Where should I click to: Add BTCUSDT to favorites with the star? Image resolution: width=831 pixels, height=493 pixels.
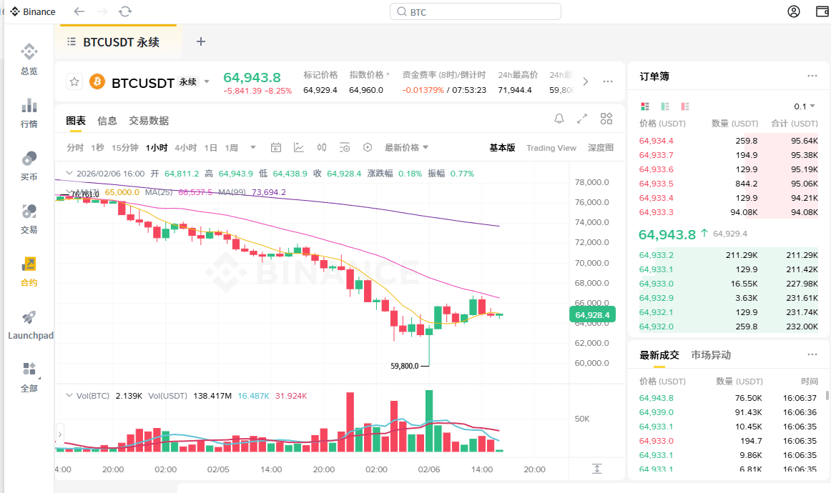[x=74, y=82]
